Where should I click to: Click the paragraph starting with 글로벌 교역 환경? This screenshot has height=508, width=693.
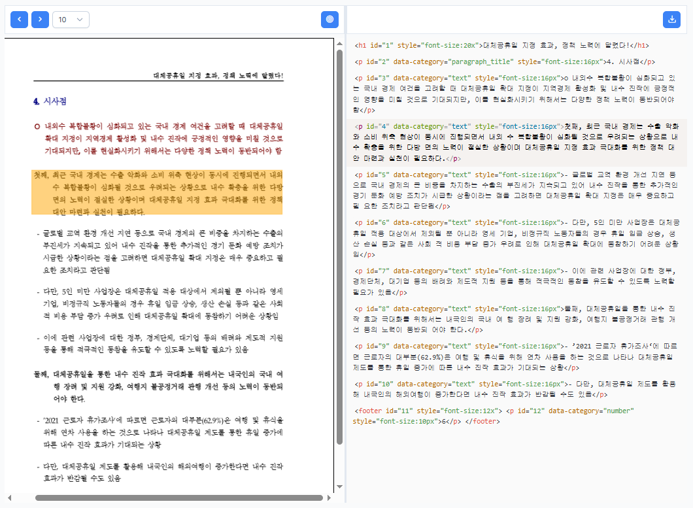[160, 252]
